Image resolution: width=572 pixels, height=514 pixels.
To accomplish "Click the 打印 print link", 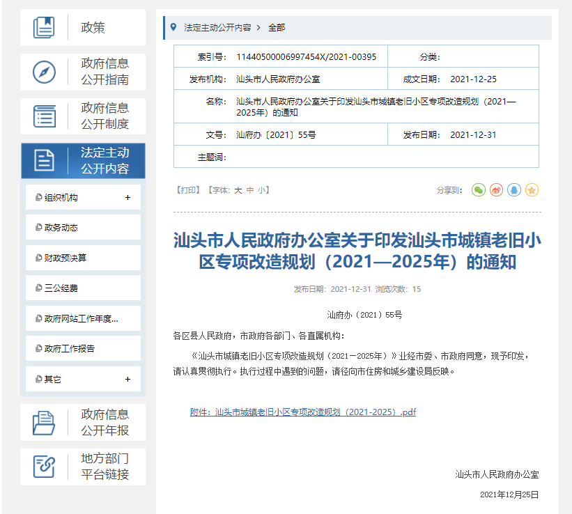I will (188, 190).
